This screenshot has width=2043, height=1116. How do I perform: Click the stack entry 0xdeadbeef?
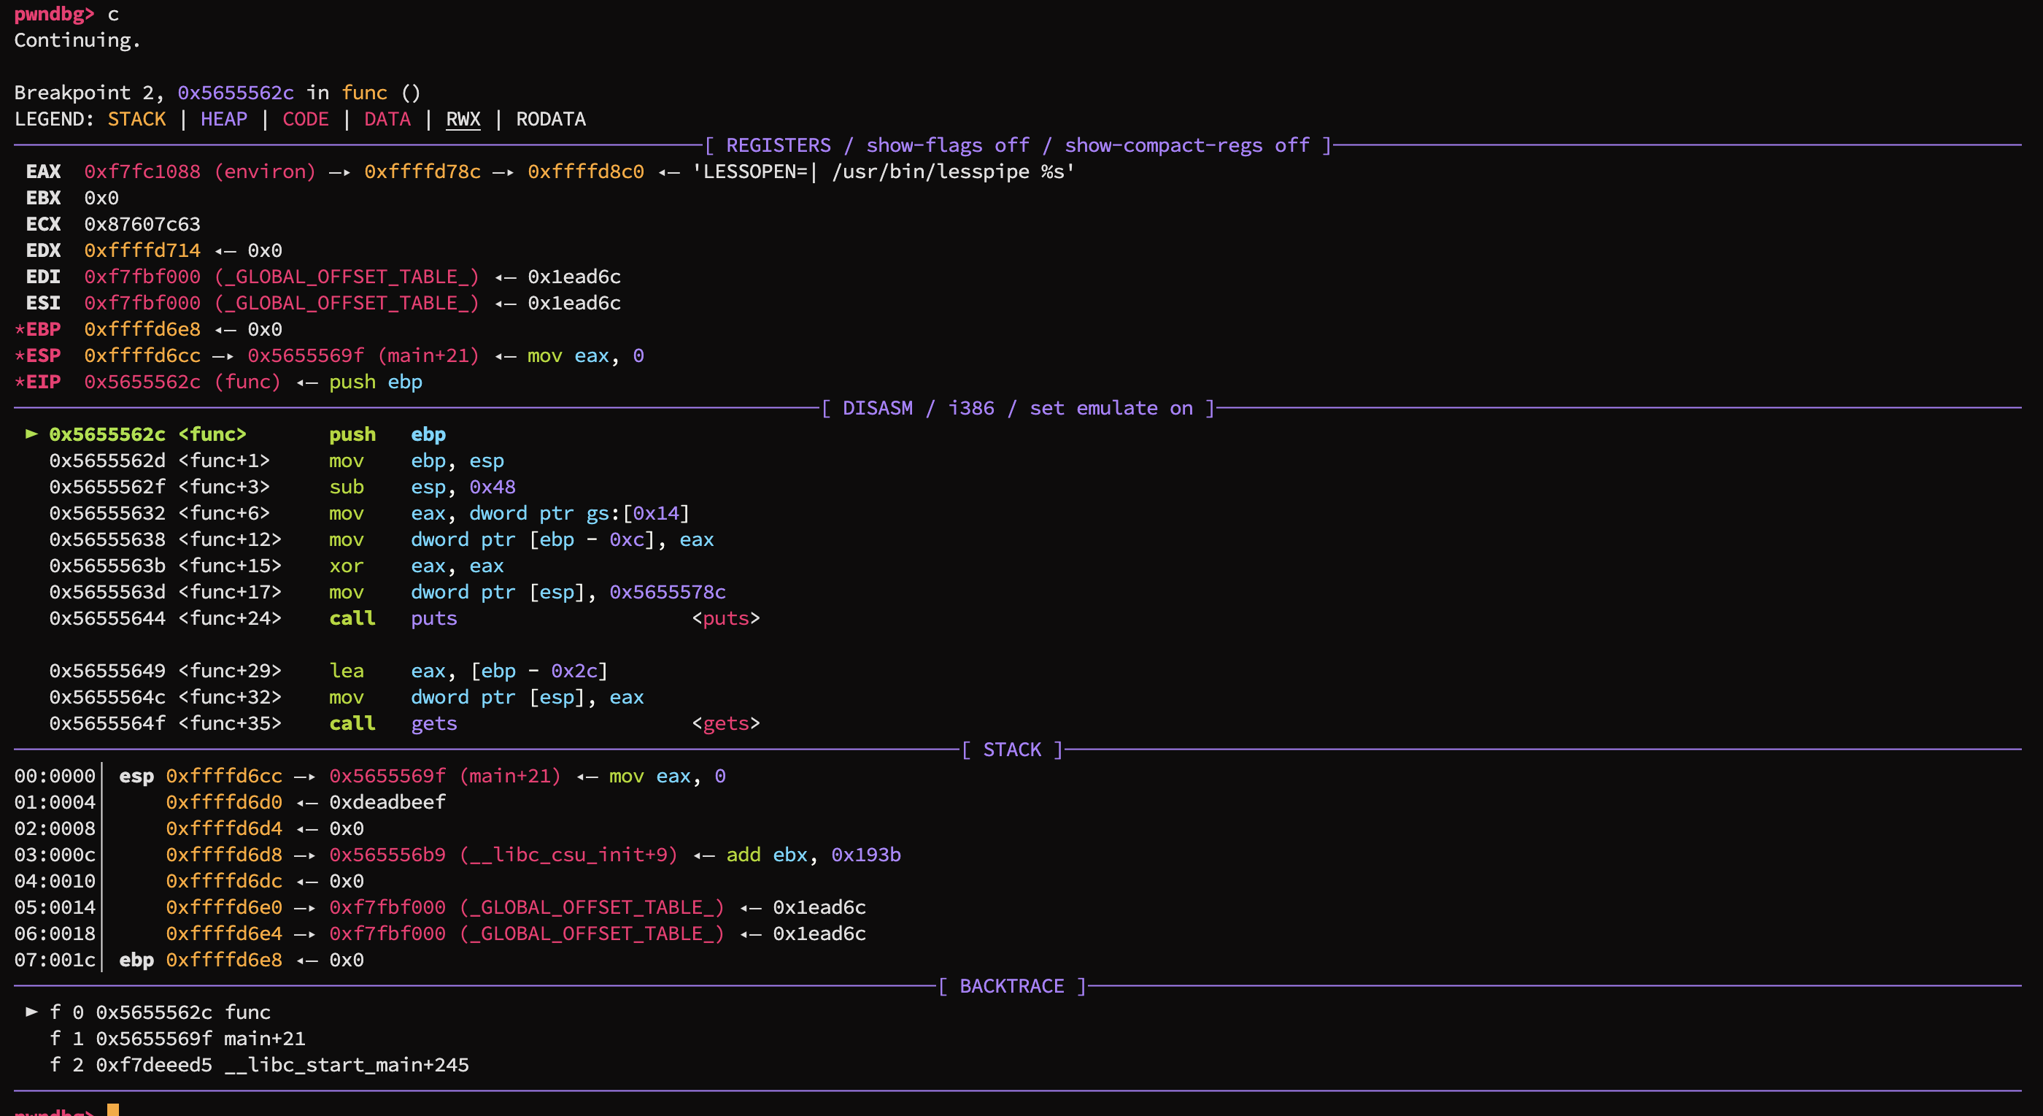click(x=387, y=802)
